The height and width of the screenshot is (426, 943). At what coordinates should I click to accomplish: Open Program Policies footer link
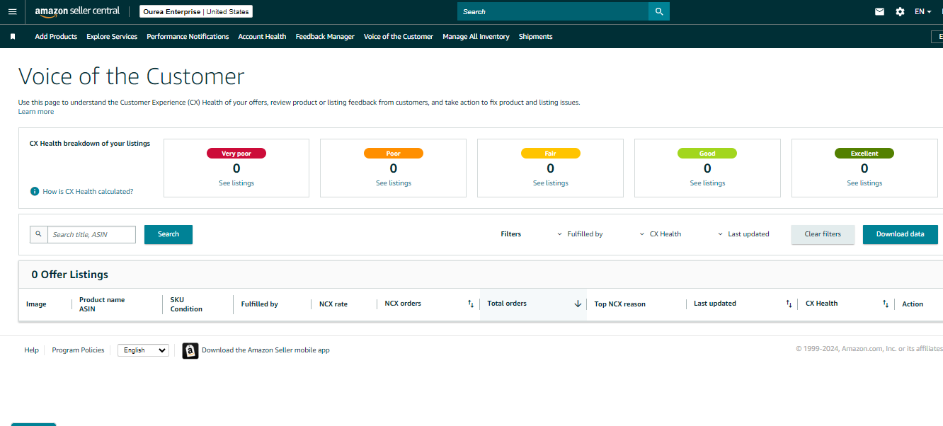78,350
